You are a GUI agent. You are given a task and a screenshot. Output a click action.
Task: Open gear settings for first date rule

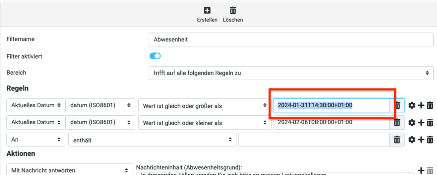(x=412, y=105)
